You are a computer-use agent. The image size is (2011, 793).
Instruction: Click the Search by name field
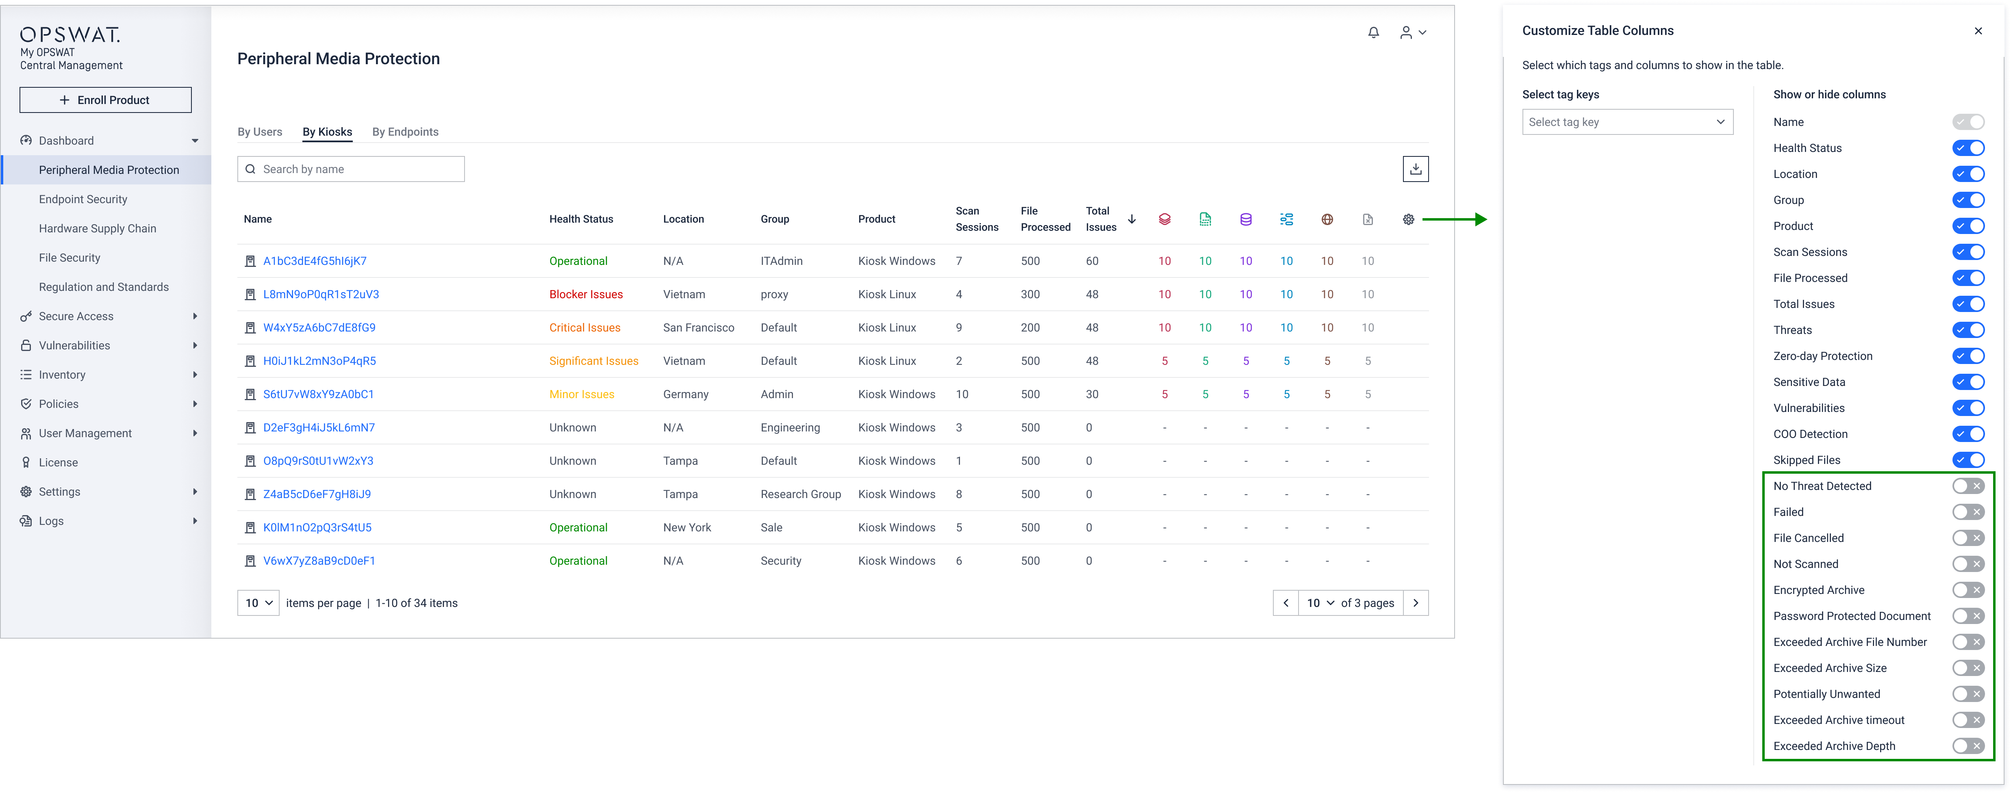pos(351,169)
